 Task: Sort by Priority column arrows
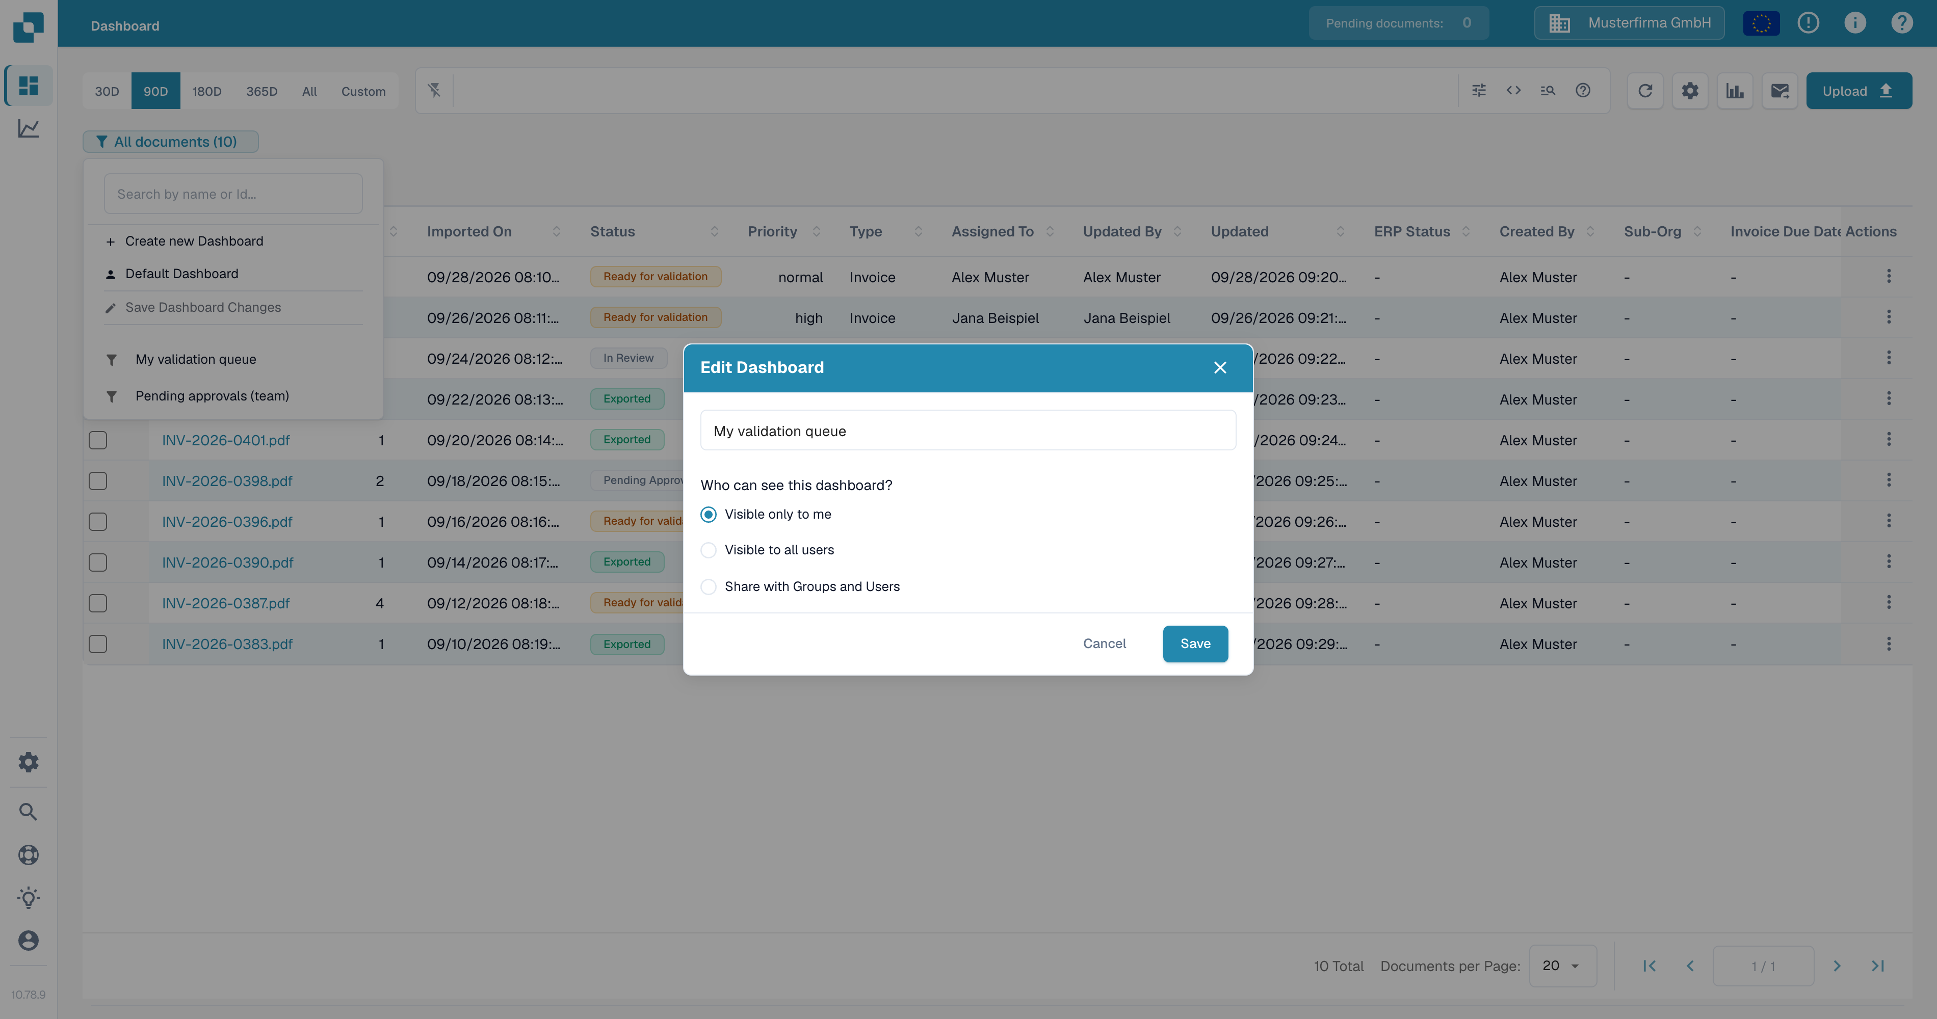[x=817, y=231]
